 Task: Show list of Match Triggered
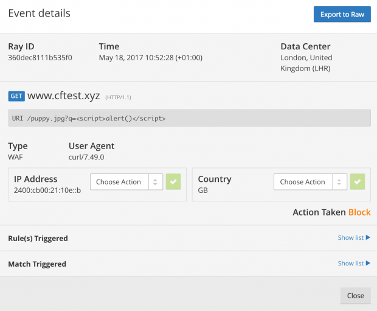click(x=354, y=264)
